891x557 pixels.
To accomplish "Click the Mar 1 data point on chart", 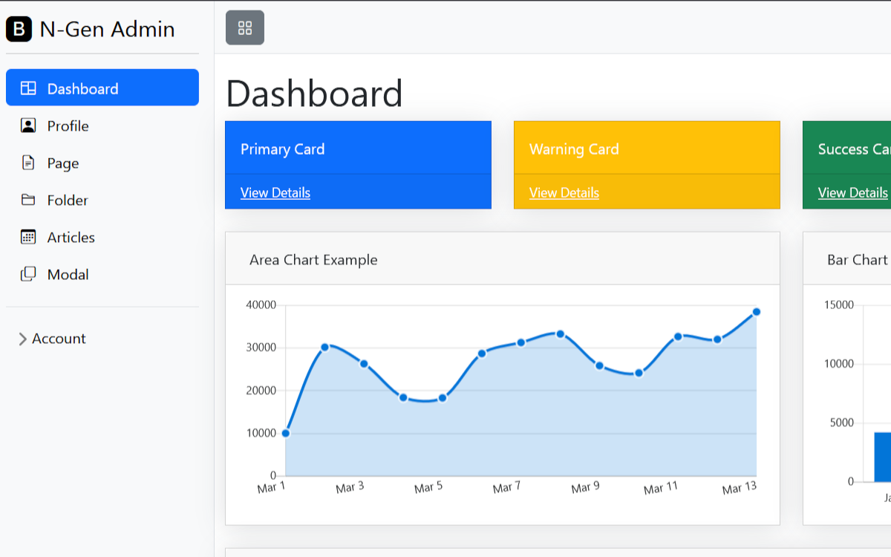I will click(286, 433).
